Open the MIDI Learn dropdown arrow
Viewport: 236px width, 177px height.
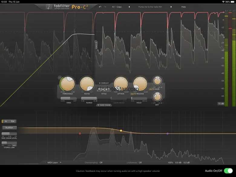tap(61, 162)
